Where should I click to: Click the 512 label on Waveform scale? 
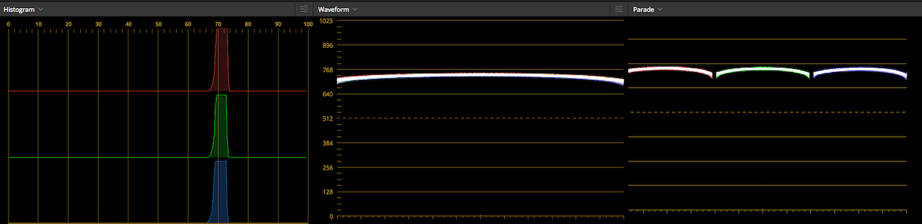[328, 118]
